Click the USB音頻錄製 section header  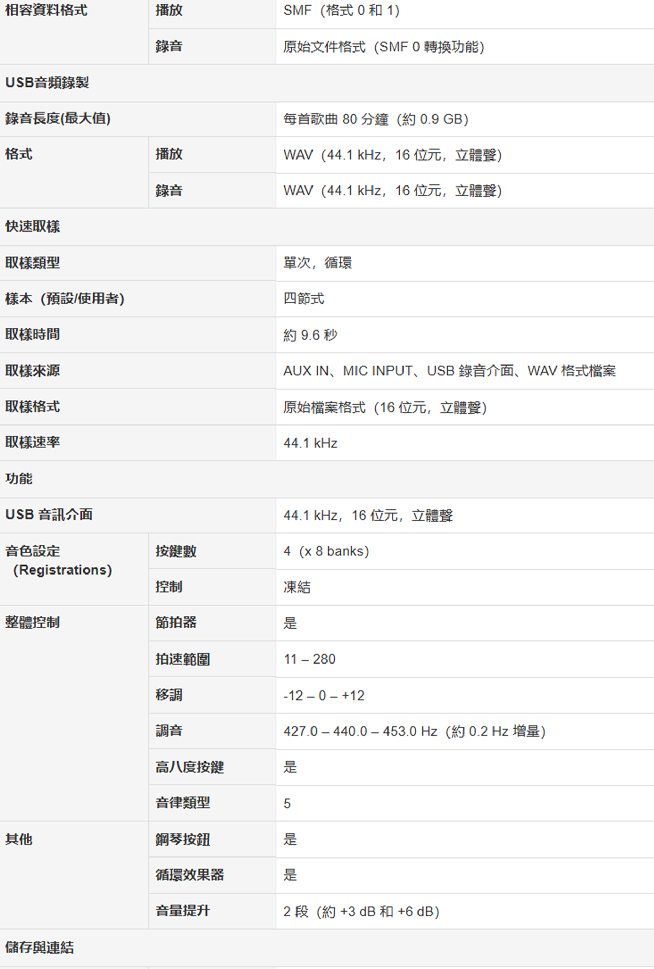tap(47, 83)
